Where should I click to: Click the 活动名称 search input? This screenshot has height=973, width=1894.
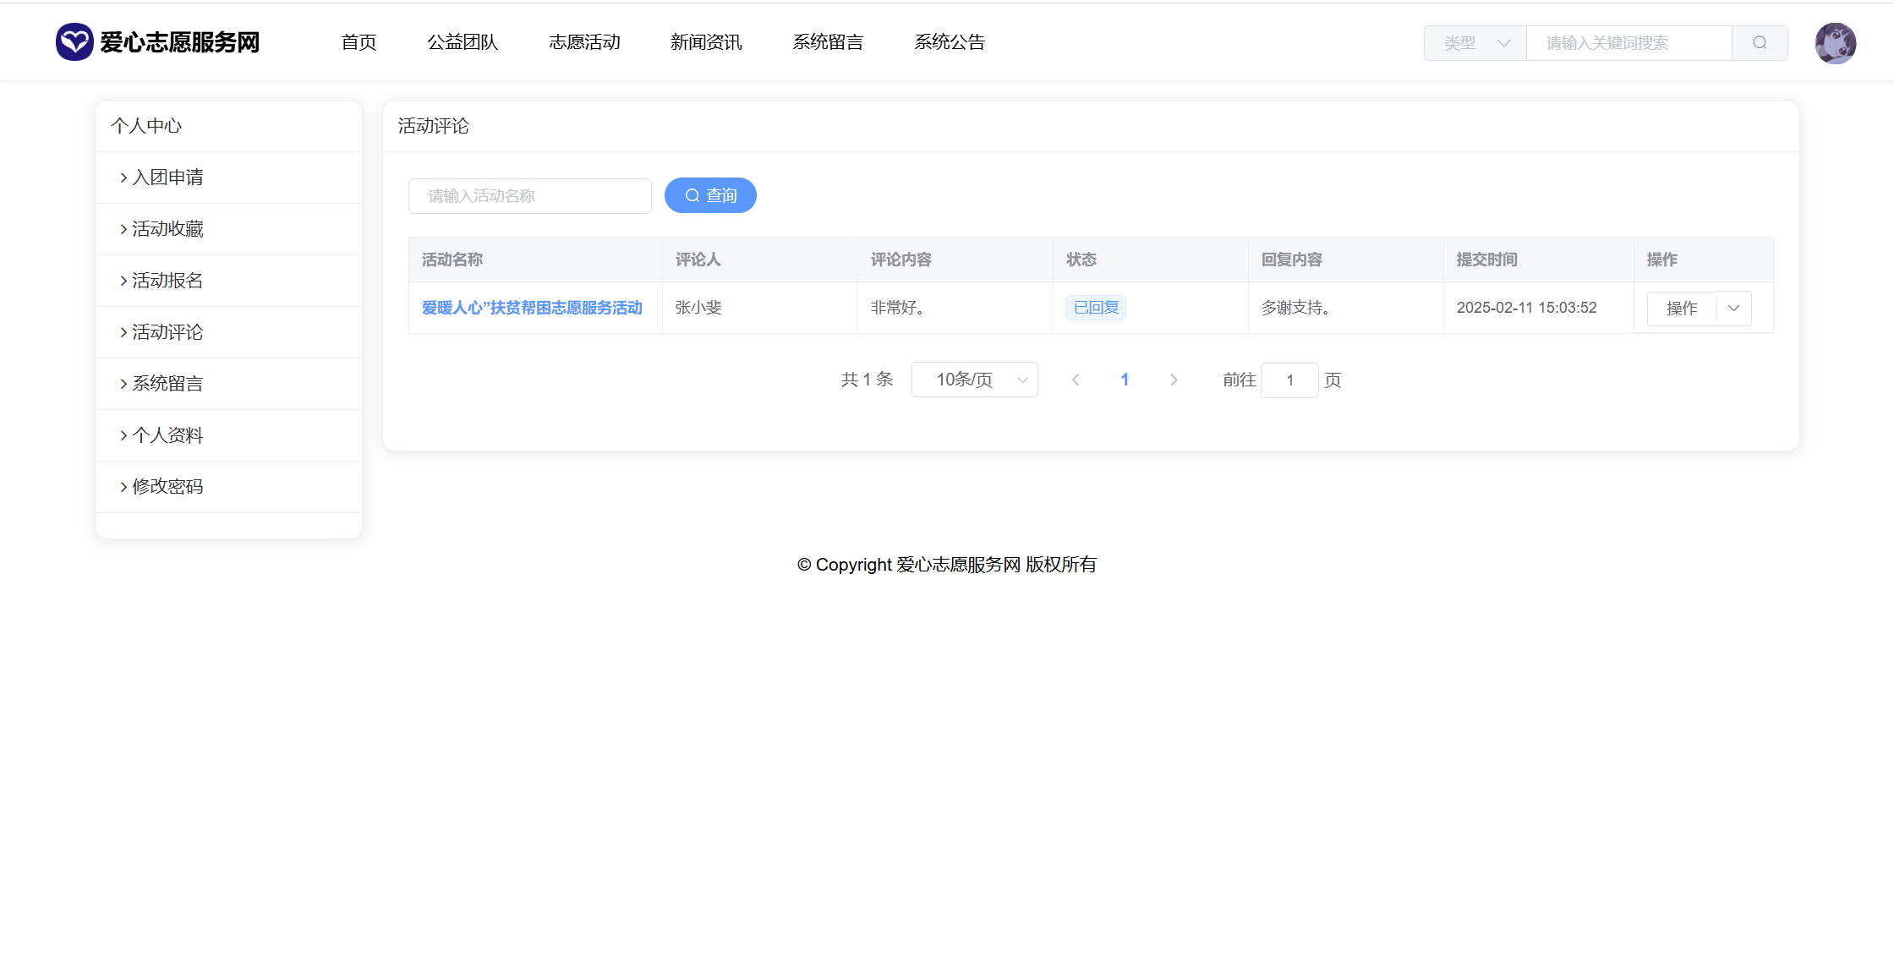pos(530,196)
